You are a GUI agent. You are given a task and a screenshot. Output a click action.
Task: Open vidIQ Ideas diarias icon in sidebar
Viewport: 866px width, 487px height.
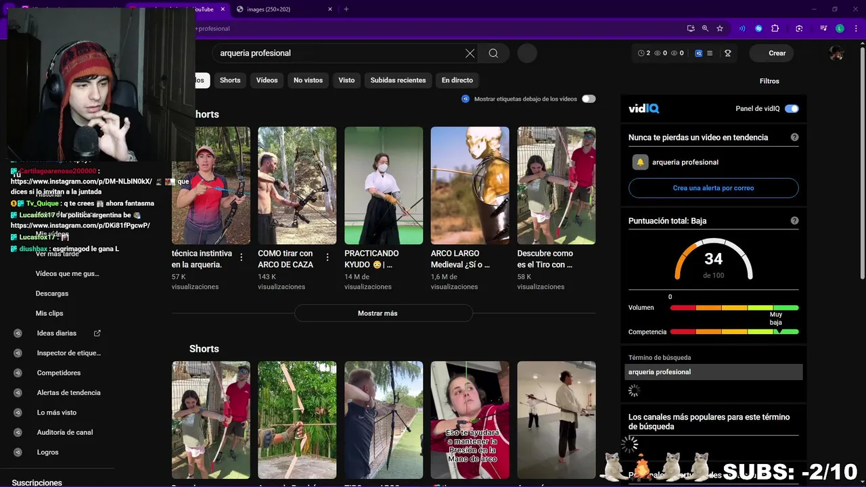[18, 333]
